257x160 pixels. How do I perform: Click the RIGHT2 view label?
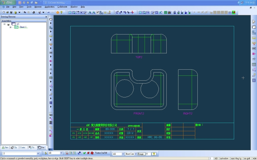click(188, 113)
